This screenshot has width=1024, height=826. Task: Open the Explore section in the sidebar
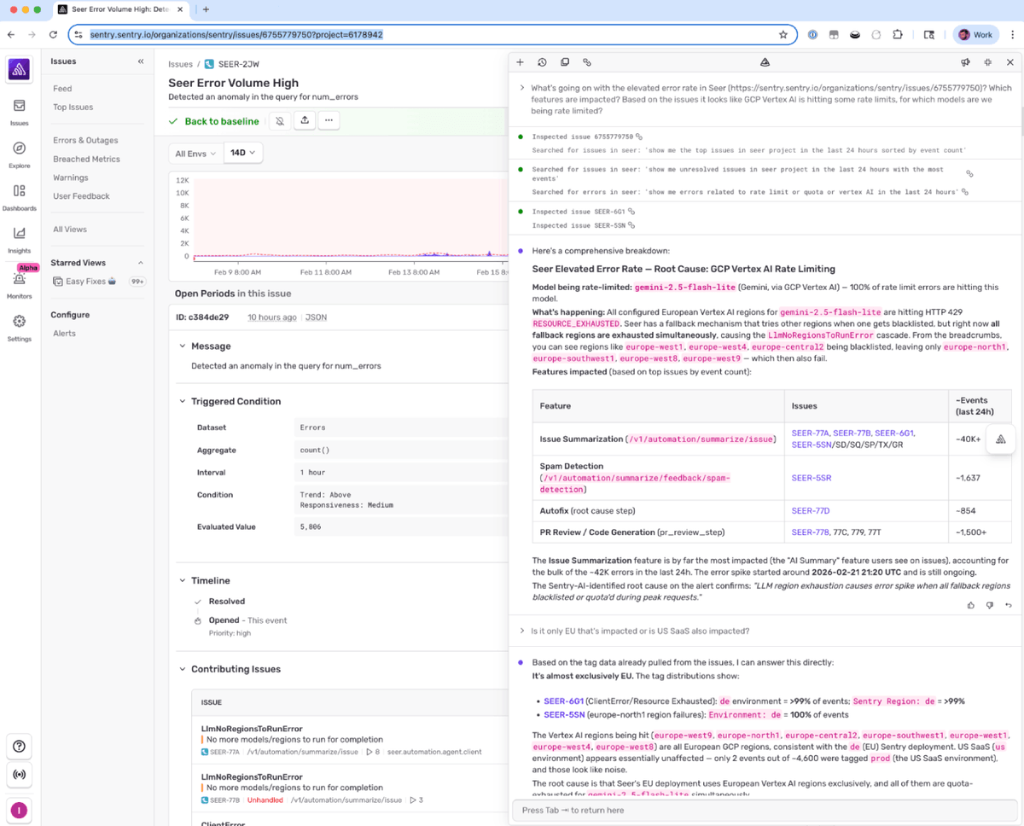[x=19, y=152]
